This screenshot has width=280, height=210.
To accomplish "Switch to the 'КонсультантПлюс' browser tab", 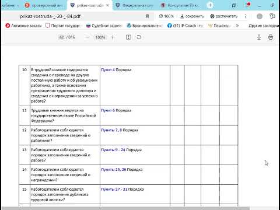I will 180,5.
